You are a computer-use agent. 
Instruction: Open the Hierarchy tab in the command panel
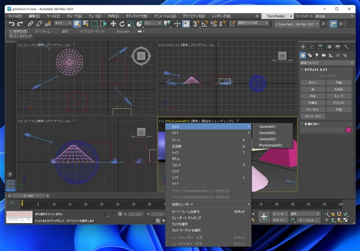320,46
